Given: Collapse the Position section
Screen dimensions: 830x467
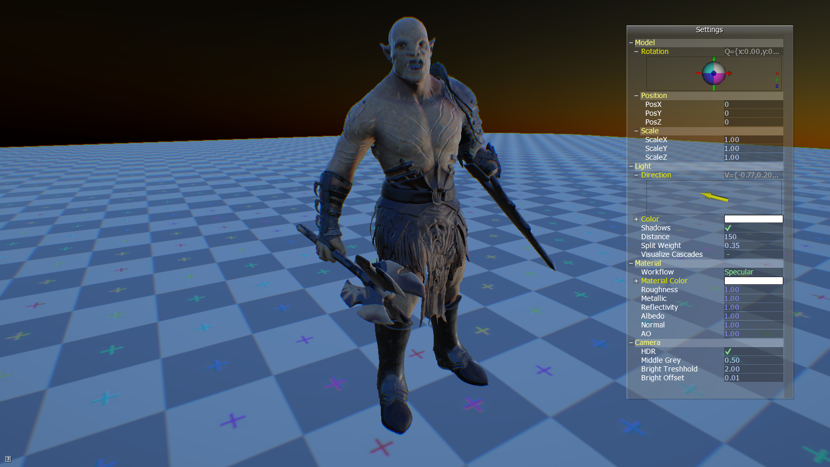Looking at the screenshot, I should coord(637,95).
